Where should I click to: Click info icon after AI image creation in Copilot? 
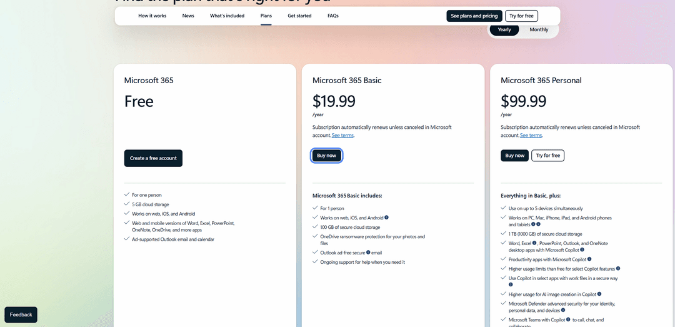(x=599, y=294)
